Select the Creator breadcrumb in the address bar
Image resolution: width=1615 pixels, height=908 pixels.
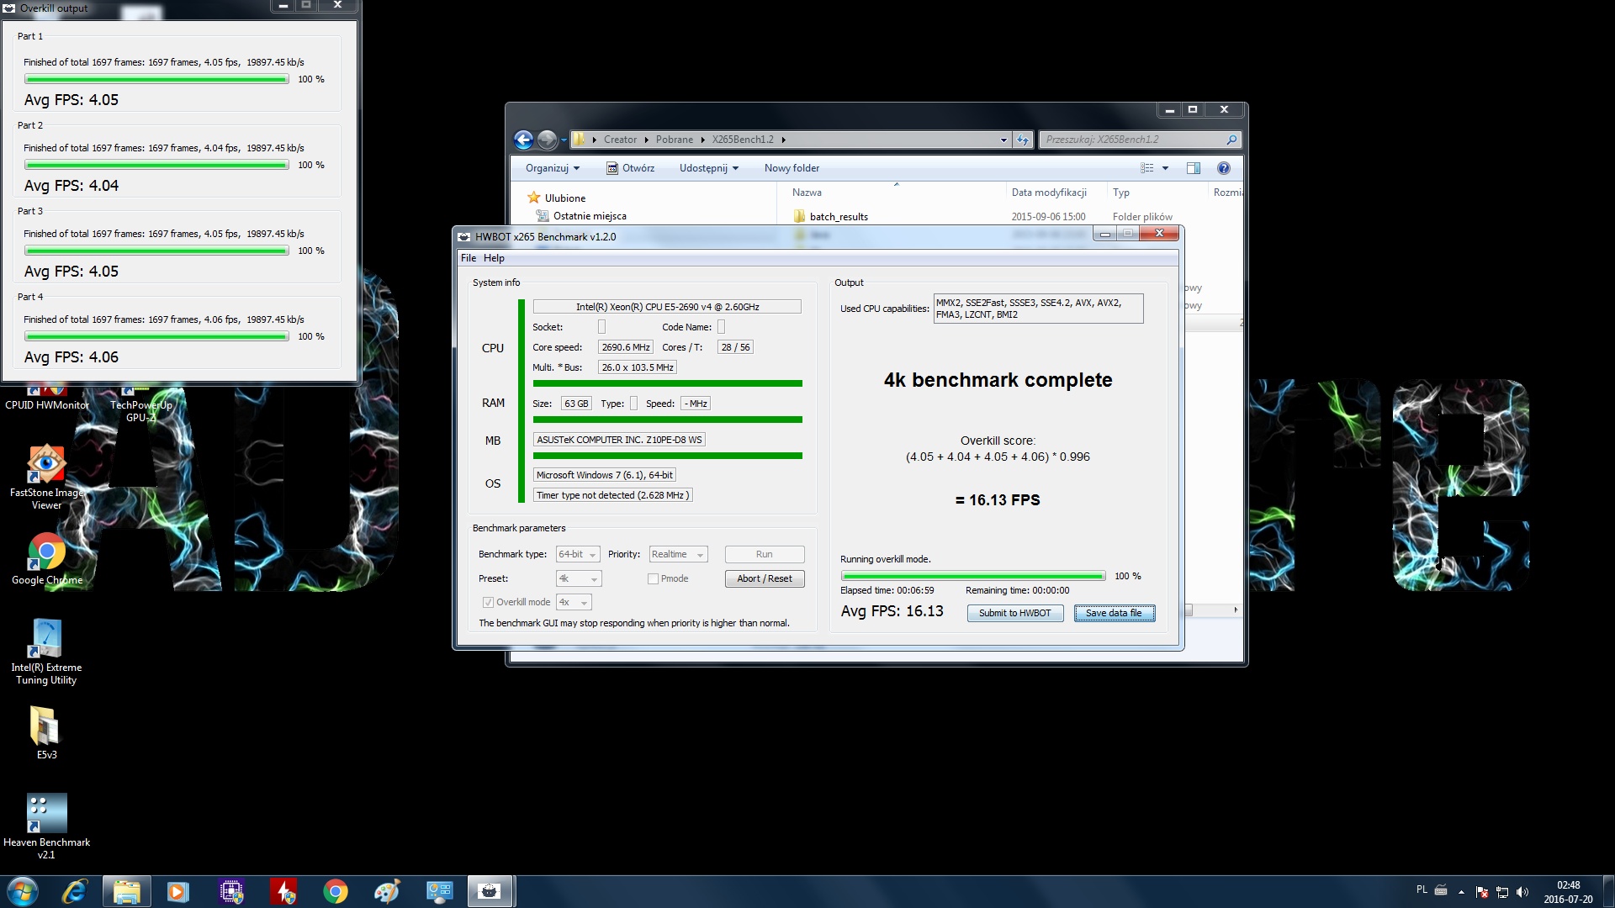click(x=620, y=140)
